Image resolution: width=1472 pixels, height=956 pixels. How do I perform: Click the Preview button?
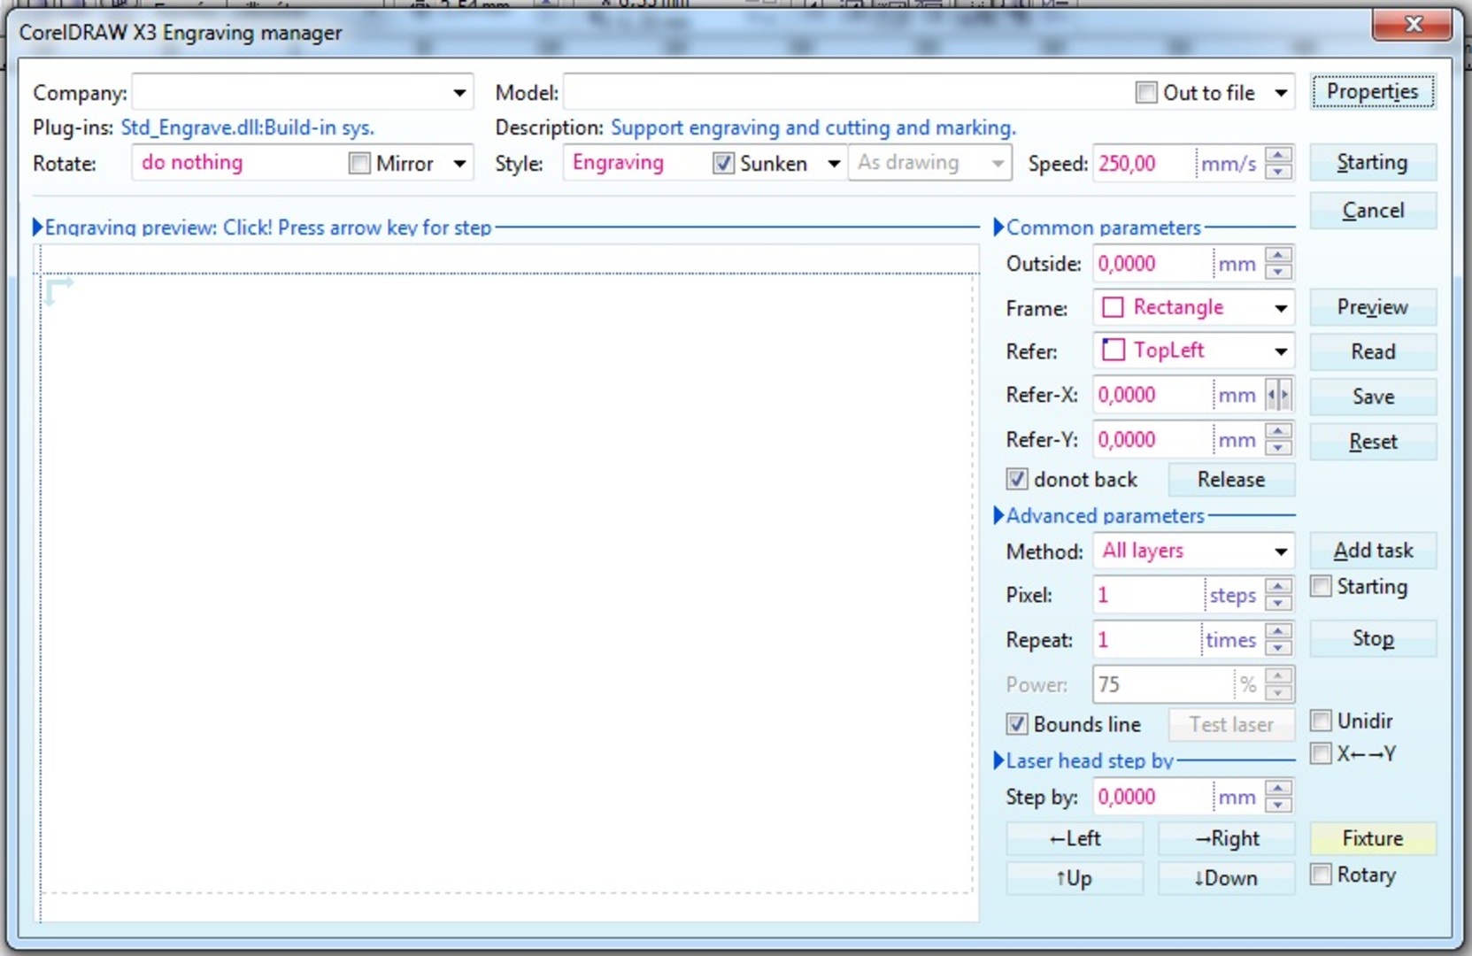[1373, 307]
